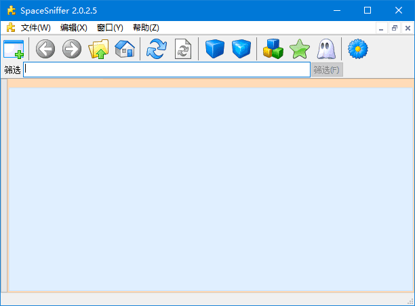The height and width of the screenshot is (306, 415).
Task: Click the blue circular arrows rescan icon
Action: click(x=157, y=50)
